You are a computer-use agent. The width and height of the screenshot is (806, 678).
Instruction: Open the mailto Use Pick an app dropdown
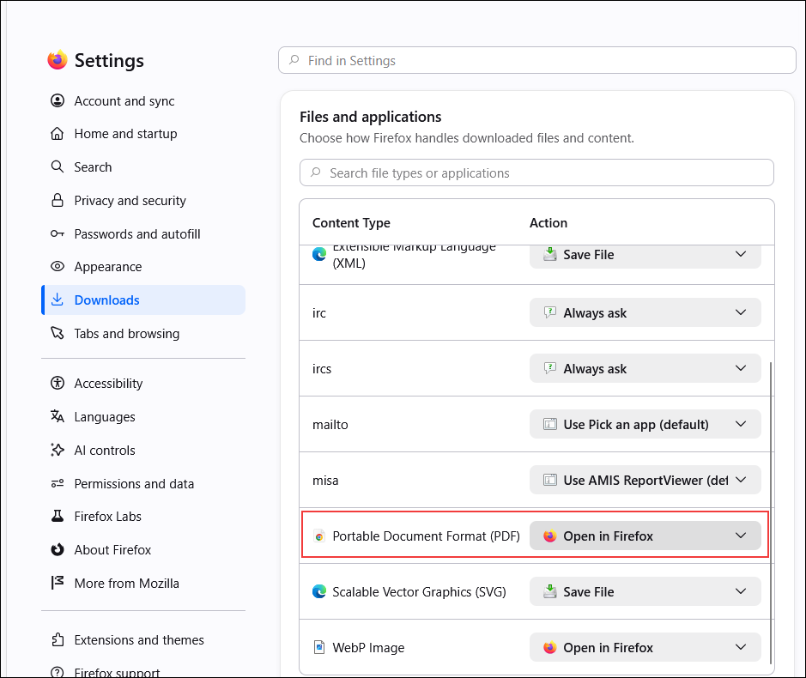(x=645, y=424)
